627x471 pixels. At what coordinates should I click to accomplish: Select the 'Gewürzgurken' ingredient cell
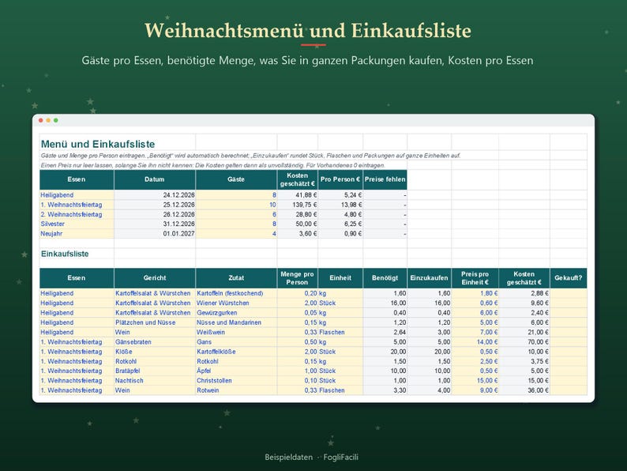(236, 312)
